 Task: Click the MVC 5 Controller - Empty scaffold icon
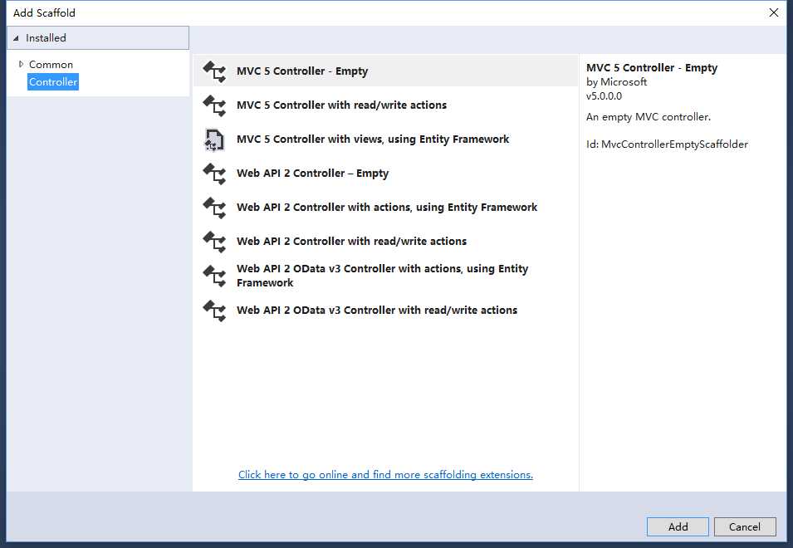(x=214, y=71)
